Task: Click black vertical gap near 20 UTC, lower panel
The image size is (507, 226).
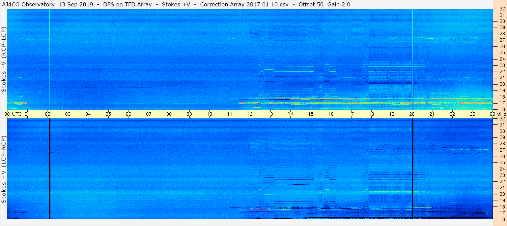Action: click(412, 169)
